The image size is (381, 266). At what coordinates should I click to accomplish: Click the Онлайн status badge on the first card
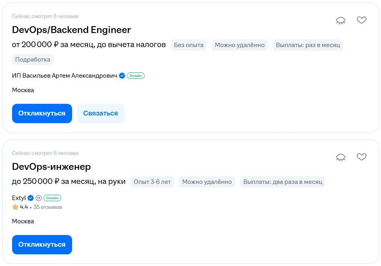[136, 75]
